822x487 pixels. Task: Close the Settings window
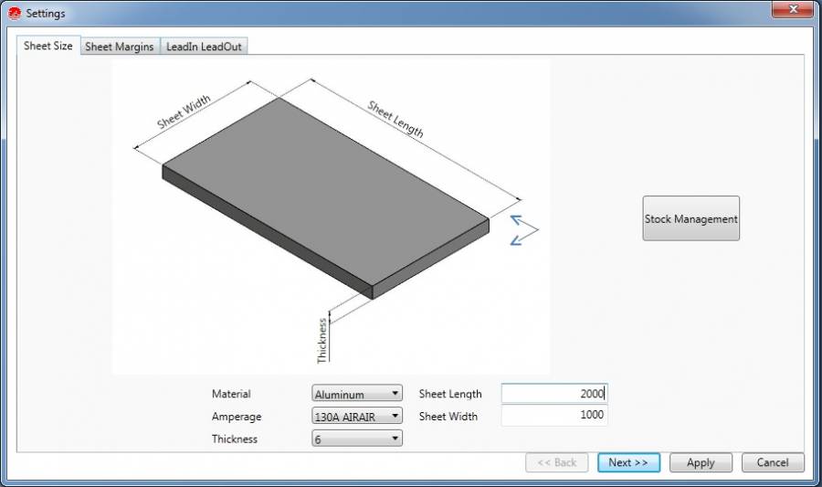(793, 10)
